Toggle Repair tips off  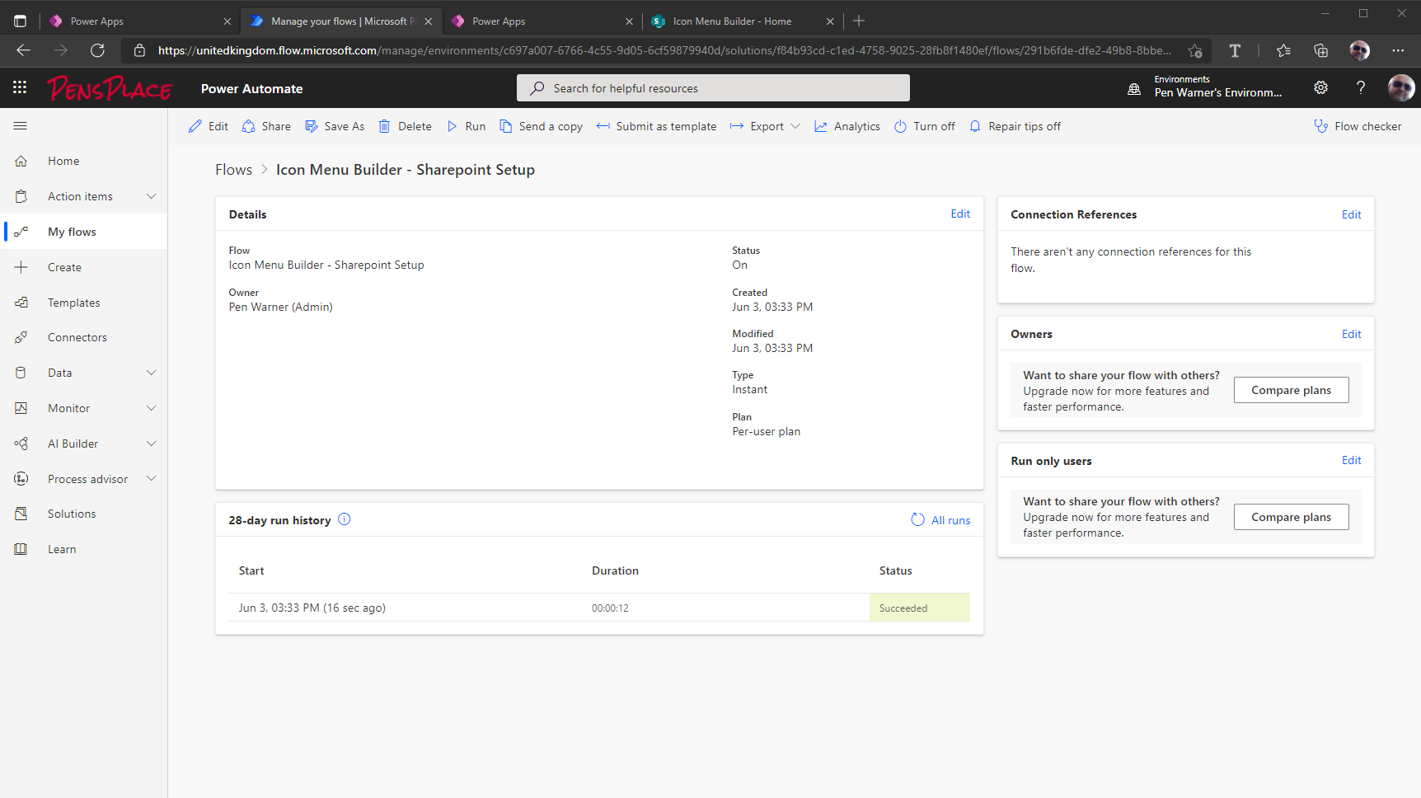coord(1015,126)
